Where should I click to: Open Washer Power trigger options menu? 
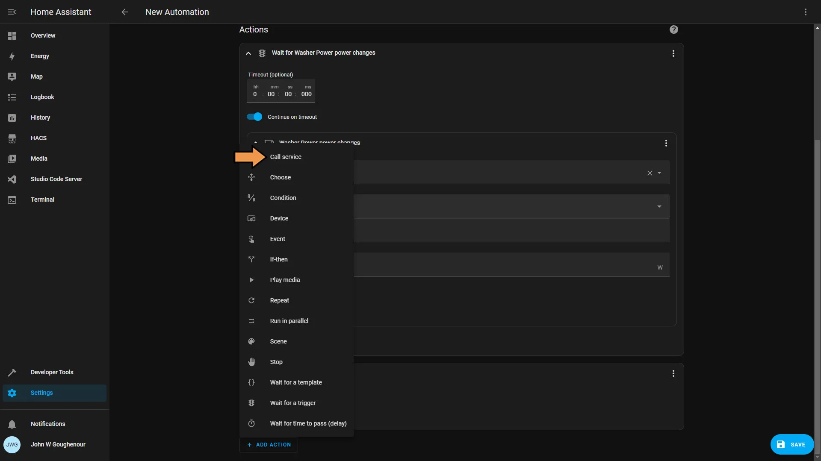pyautogui.click(x=666, y=143)
